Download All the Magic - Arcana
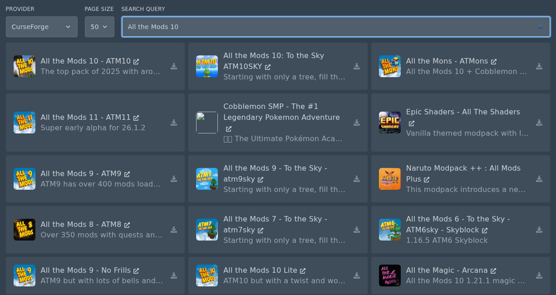This screenshot has width=556, height=295. 539,275
